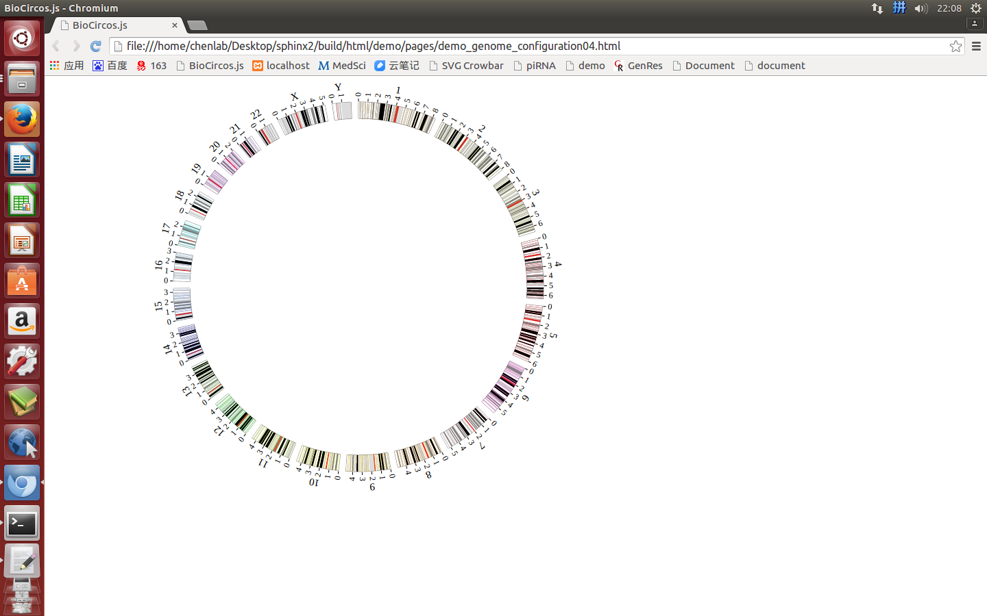Click the clock showing 22:08

(949, 8)
